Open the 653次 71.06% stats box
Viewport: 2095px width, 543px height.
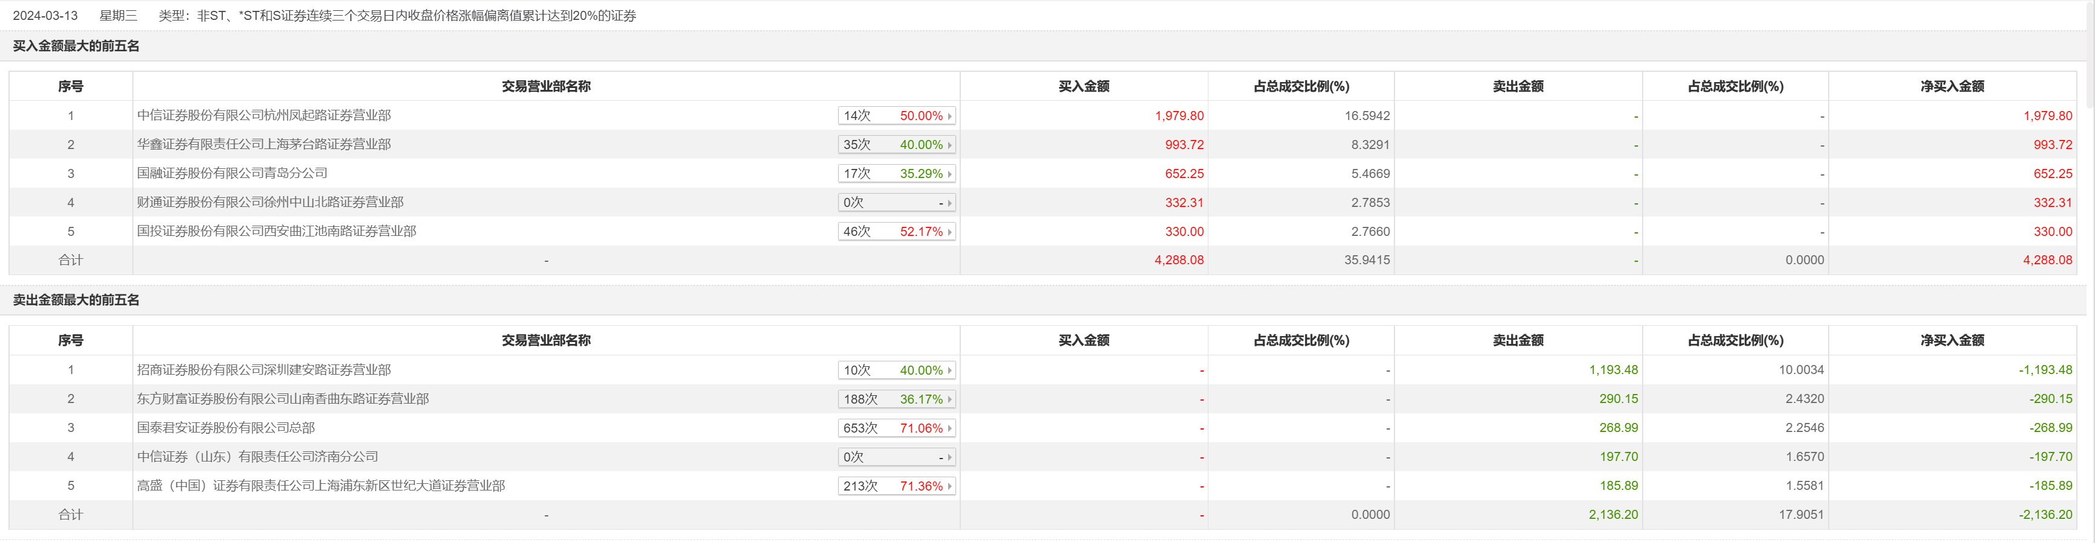[x=896, y=428]
